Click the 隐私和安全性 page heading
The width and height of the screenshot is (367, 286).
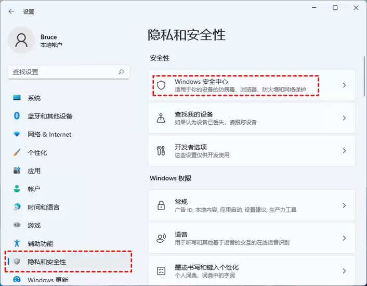click(187, 35)
